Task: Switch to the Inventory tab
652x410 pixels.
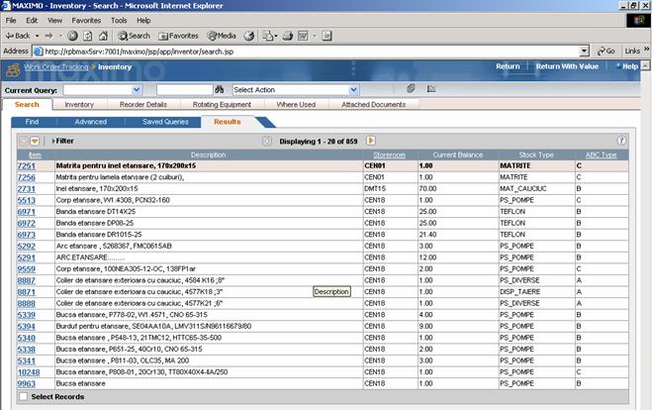Action: [x=79, y=104]
